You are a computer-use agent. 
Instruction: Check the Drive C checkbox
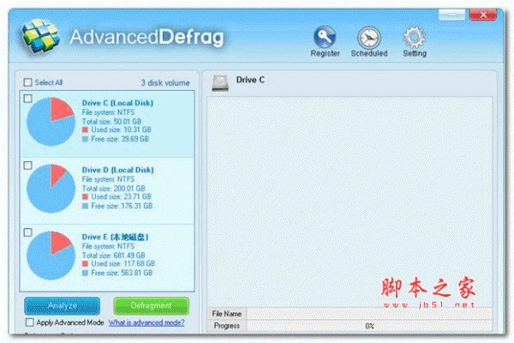tap(28, 98)
